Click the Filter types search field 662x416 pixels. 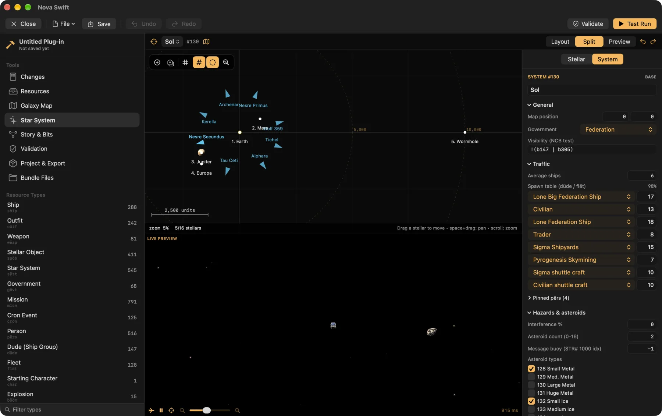tap(72, 409)
